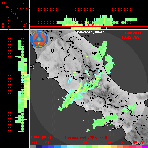Select the FG city marker
This screenshot has width=148, height=148.
point(139,104)
